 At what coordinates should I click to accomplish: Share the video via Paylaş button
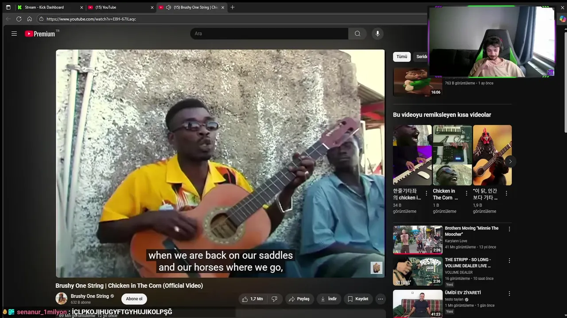point(299,299)
